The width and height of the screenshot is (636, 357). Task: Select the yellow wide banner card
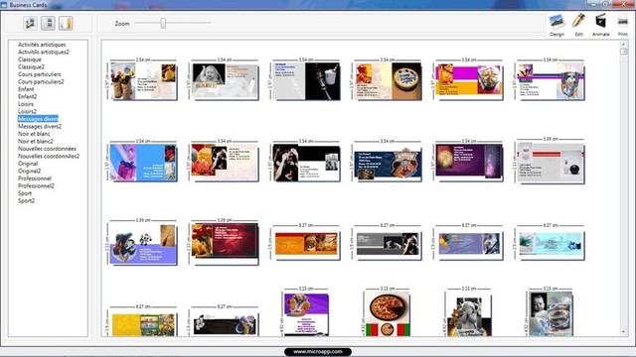[143, 324]
